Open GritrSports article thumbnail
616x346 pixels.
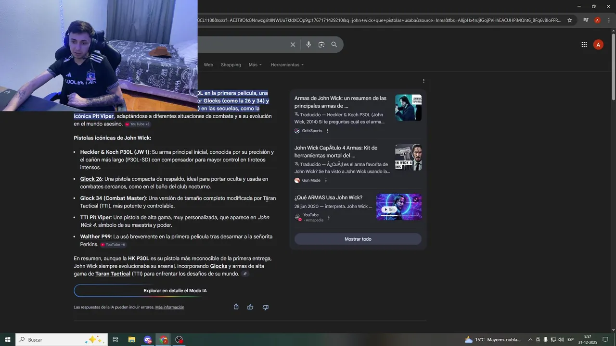coord(408,108)
